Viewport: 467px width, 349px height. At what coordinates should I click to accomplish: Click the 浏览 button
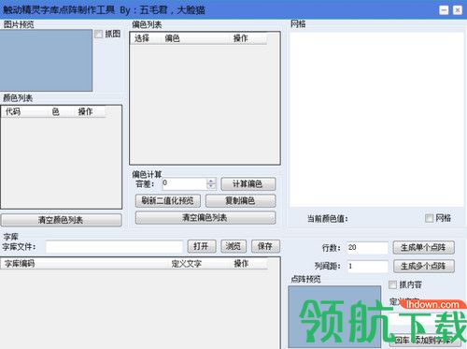(233, 246)
